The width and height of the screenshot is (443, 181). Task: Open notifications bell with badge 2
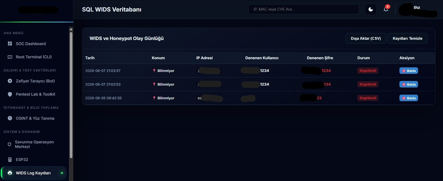coord(386,9)
